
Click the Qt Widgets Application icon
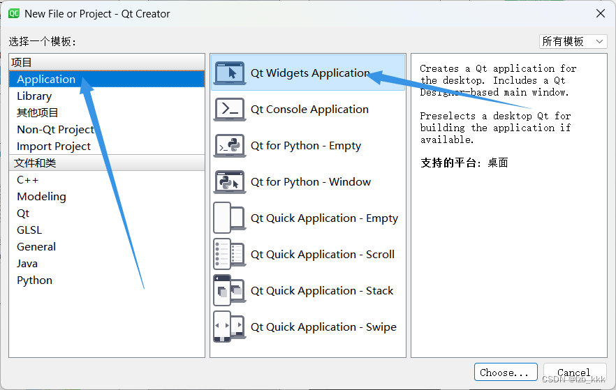coord(229,73)
